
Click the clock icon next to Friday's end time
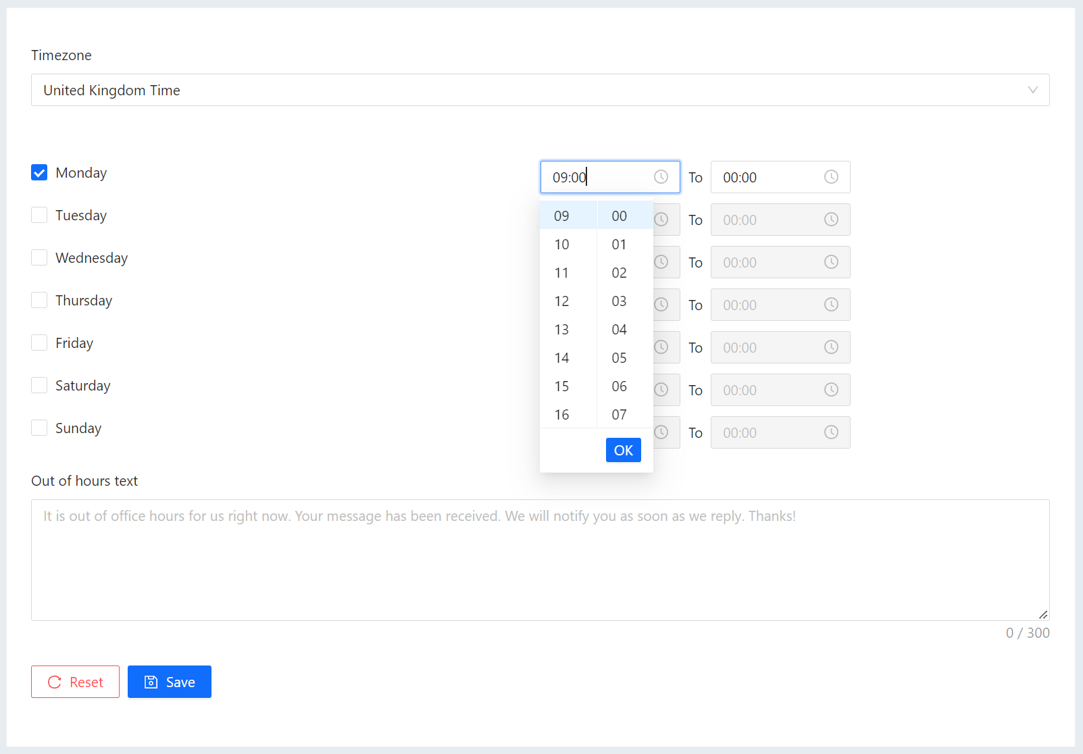coord(831,347)
